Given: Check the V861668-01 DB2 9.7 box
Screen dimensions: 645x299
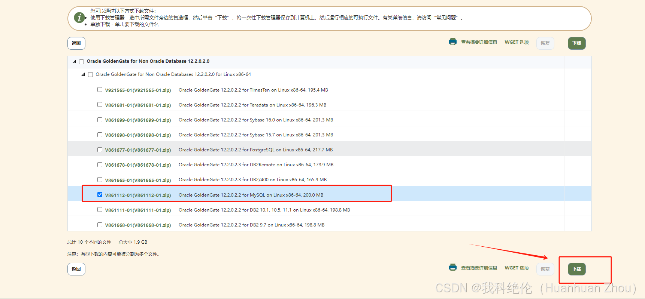Looking at the screenshot, I should tap(100, 225).
